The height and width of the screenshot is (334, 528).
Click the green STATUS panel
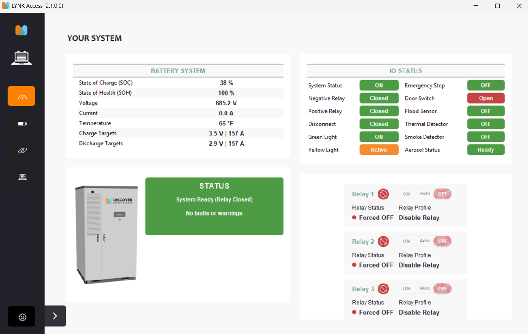coord(214,206)
